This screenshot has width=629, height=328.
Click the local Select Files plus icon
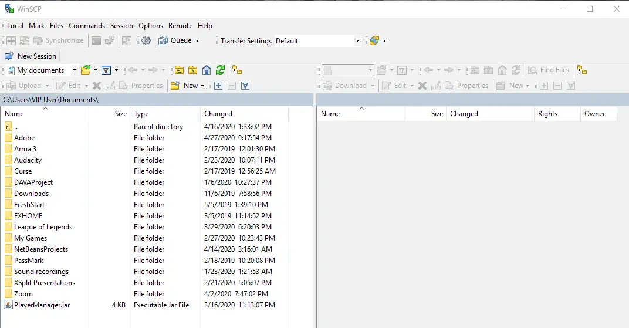218,86
